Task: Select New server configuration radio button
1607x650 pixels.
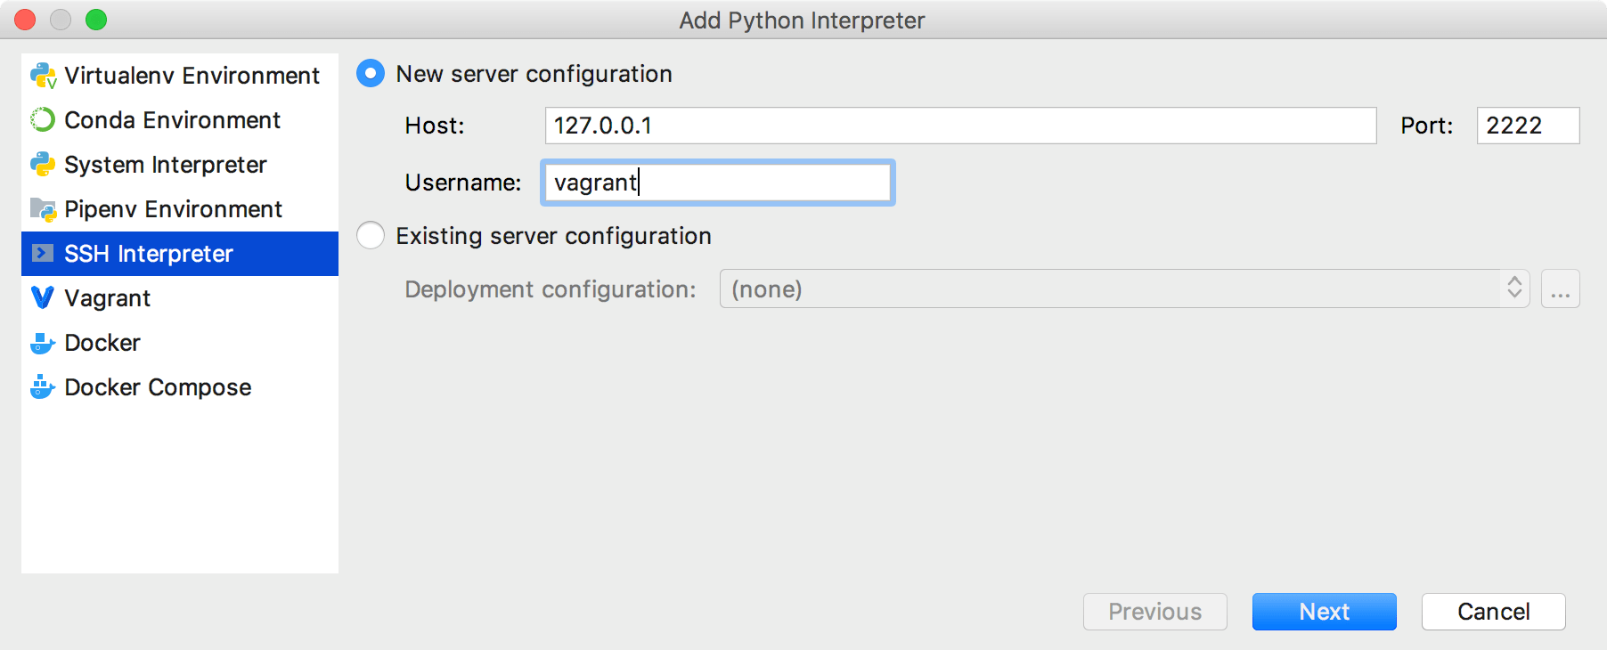Action: coord(371,74)
